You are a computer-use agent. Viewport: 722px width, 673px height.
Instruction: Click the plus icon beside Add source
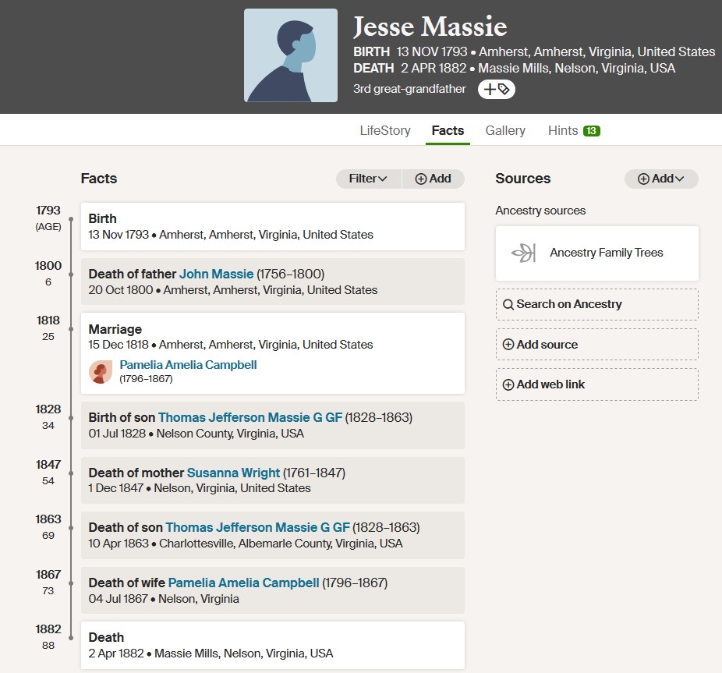(x=508, y=345)
